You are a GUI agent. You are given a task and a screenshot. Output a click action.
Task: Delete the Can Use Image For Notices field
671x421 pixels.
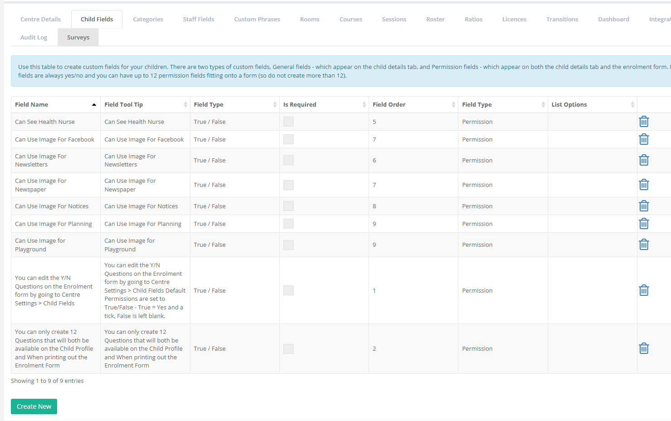pos(644,206)
